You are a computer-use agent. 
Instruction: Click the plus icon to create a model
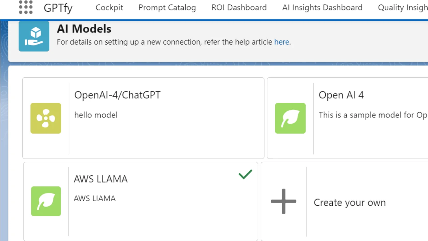click(x=283, y=201)
